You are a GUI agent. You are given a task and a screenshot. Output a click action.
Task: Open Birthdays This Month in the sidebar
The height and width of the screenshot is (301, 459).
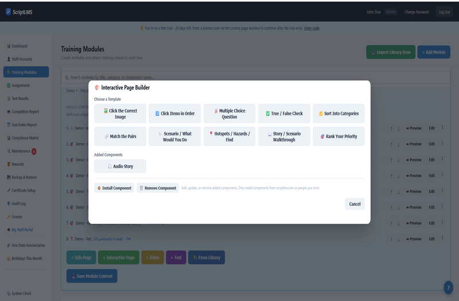pyautogui.click(x=26, y=259)
